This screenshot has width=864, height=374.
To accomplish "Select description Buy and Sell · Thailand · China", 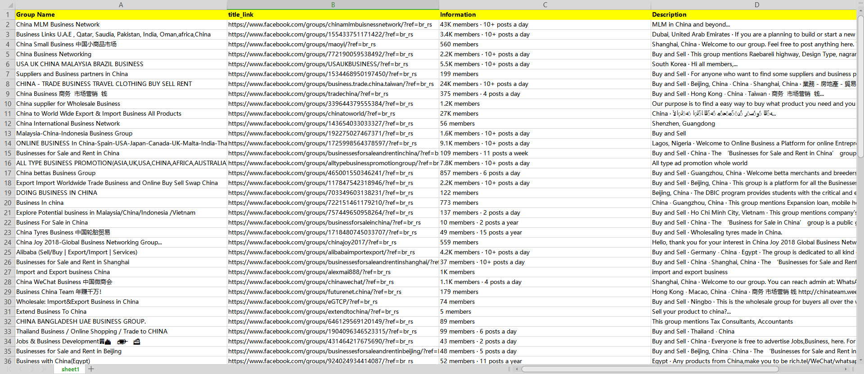I will [x=754, y=331].
